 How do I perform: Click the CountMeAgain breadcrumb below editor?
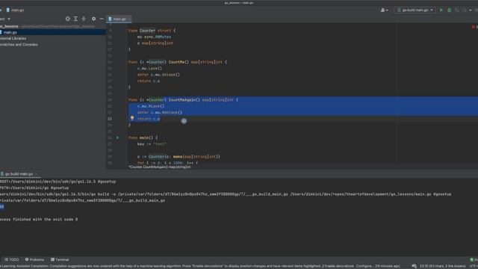click(x=159, y=167)
